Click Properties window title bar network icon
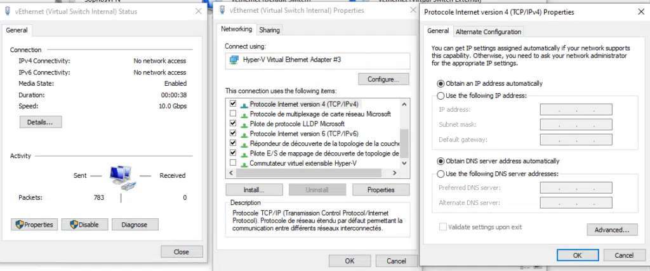This screenshot has height=271, width=650. [x=222, y=10]
